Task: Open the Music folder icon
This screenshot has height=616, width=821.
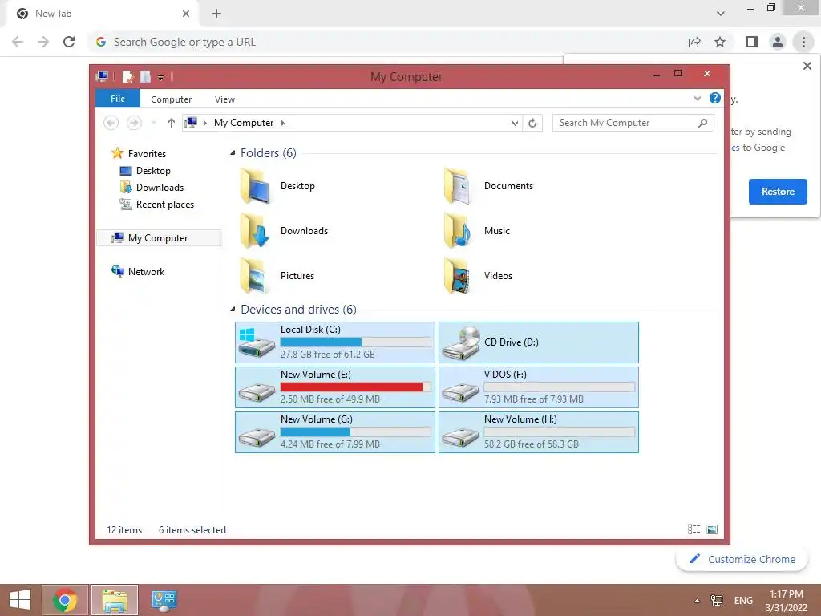Action: (x=458, y=231)
